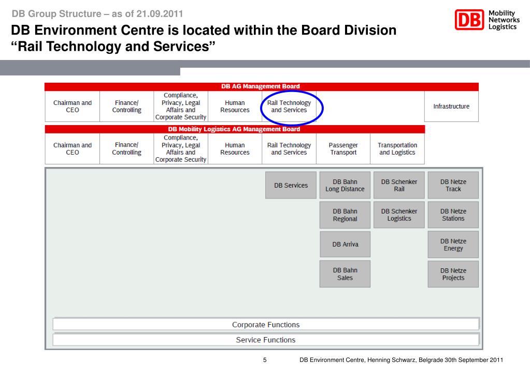530x366 pixels.
Task: Select Compliance, Privacy, Legal Affairs cell in DB AG row
Action: tap(181, 106)
